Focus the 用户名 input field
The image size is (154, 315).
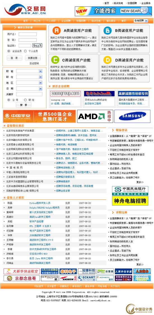coord(28,34)
